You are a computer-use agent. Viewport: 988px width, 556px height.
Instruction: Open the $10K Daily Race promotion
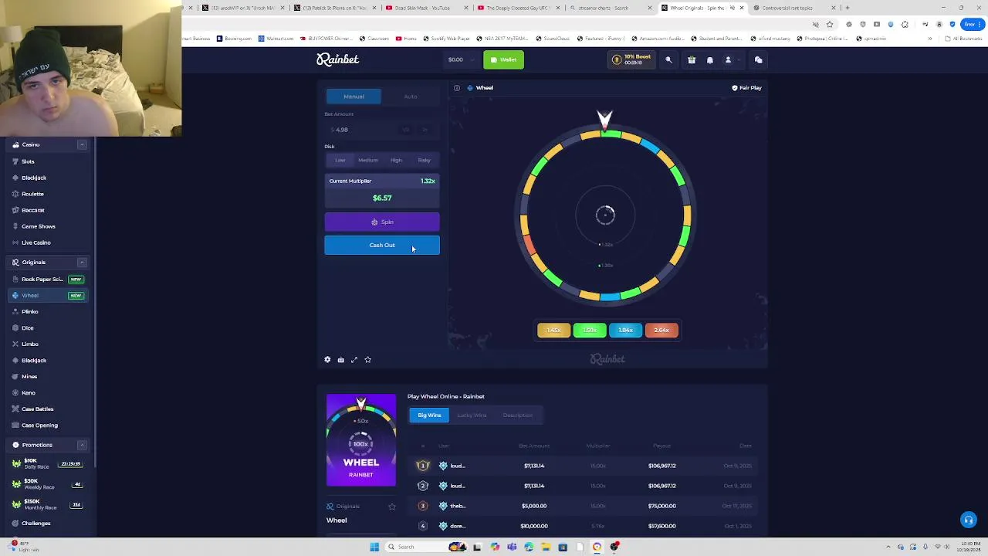48,463
